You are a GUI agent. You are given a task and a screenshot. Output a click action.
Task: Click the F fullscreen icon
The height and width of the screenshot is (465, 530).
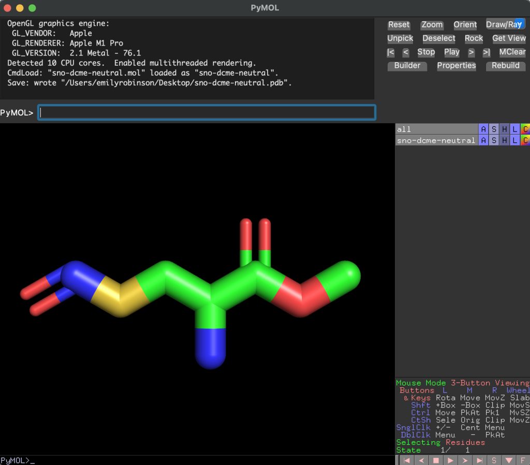coord(523,460)
